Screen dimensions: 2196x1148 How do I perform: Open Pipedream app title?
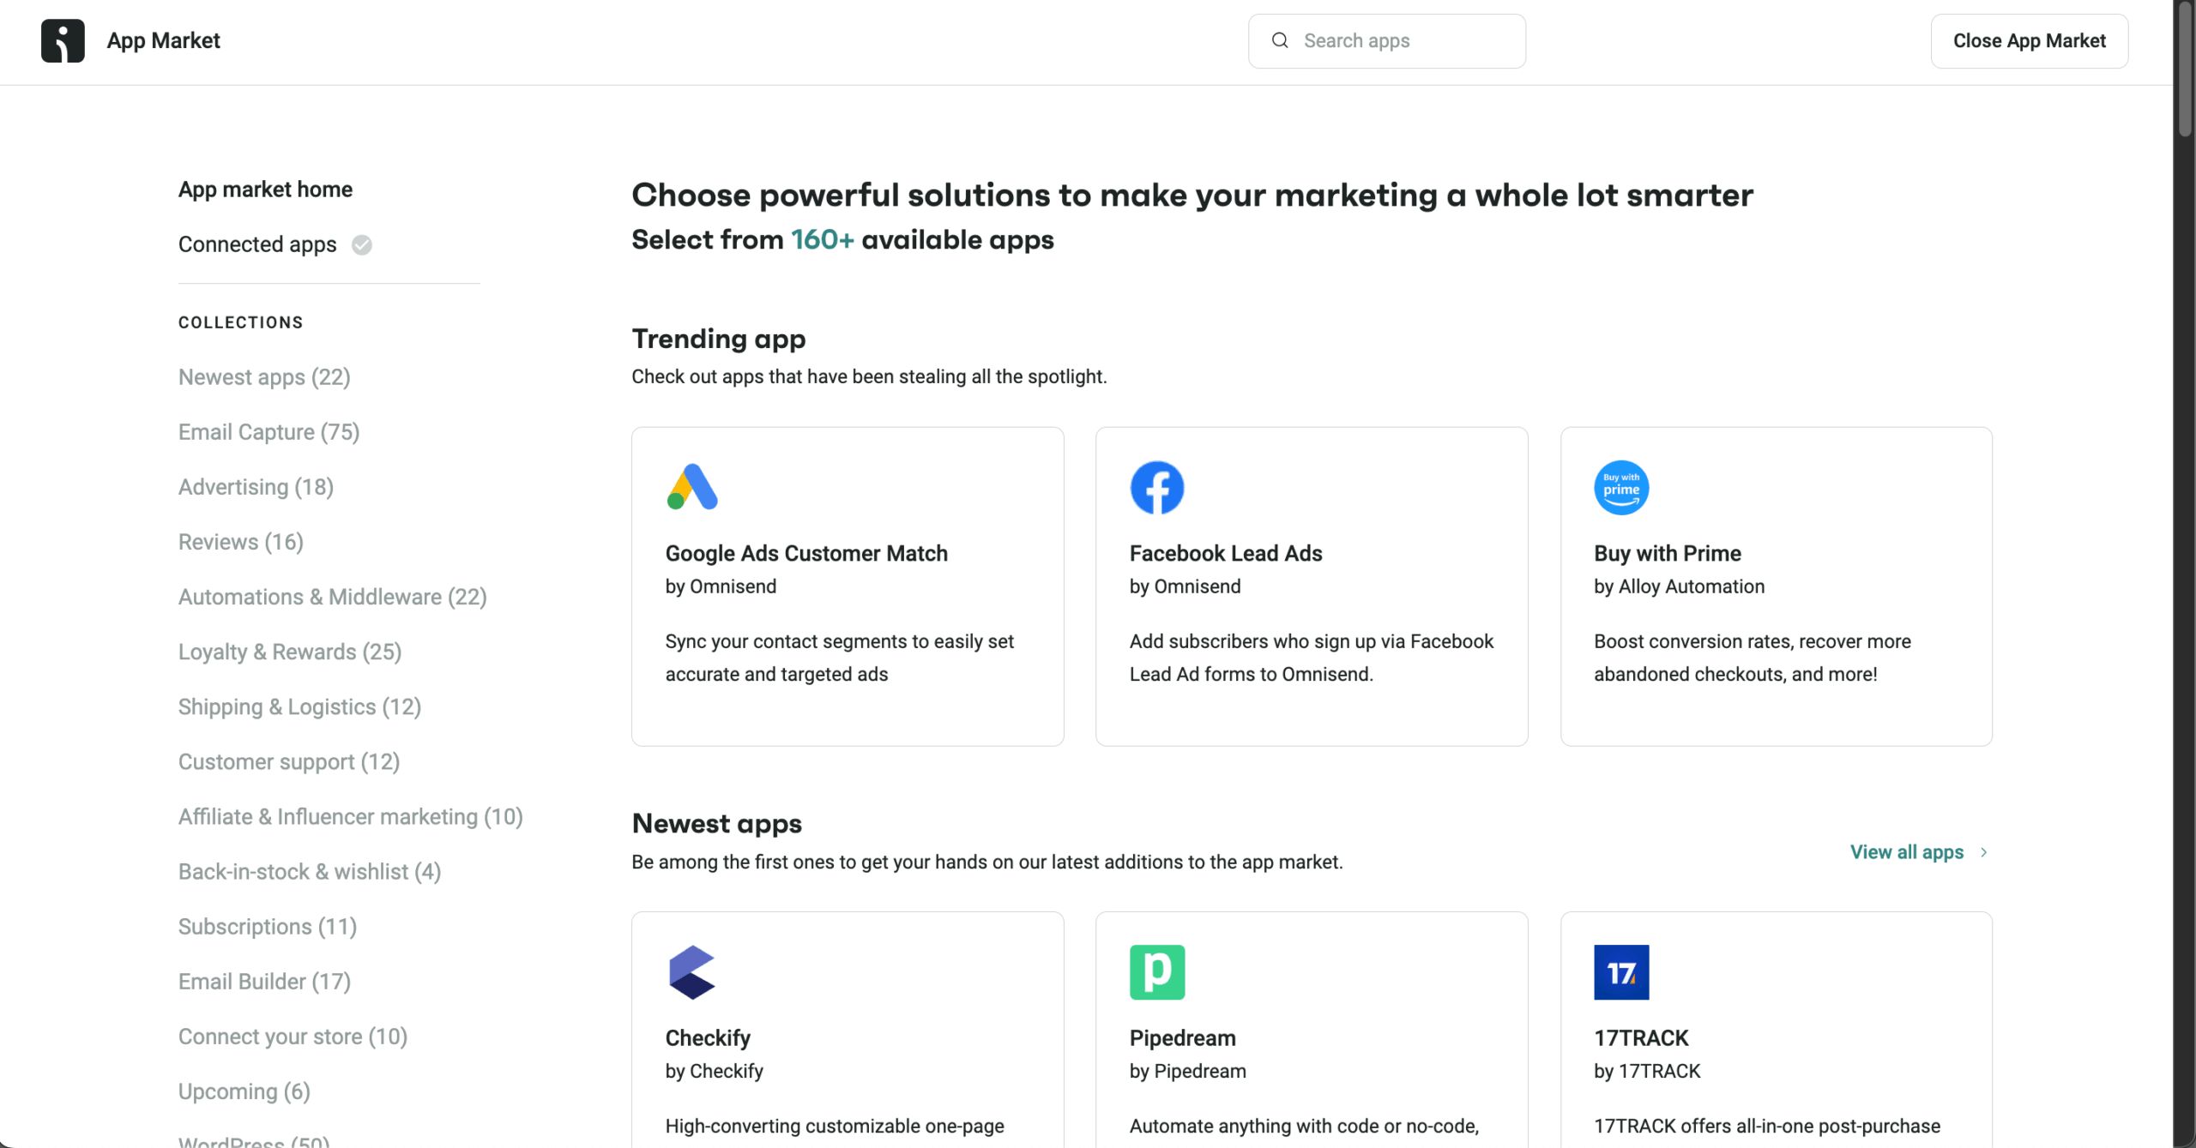pos(1183,1038)
